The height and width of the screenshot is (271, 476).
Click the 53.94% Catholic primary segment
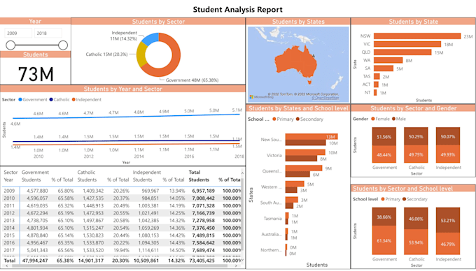(416, 242)
